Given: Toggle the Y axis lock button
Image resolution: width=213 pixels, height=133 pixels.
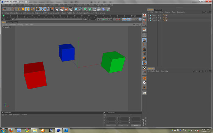Looking at the screenshot, I should pyautogui.click(x=43, y=9).
